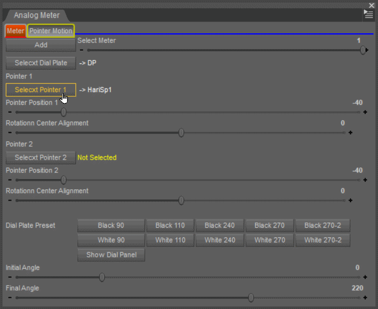
Task: Click the plus icon for Final Angle
Action: point(365,298)
